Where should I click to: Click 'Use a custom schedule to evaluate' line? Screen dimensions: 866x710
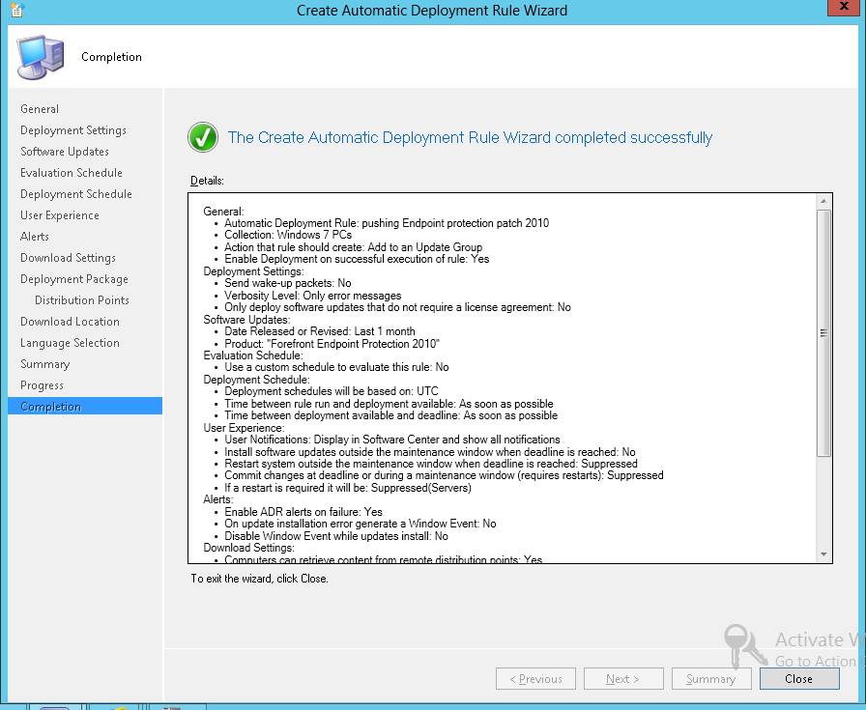(x=336, y=367)
